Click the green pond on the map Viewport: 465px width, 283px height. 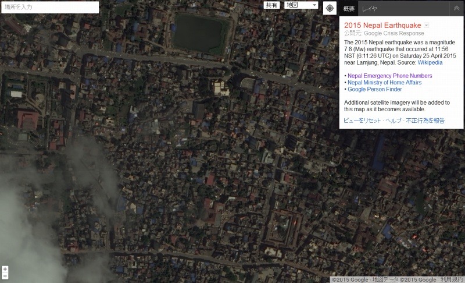[x=200, y=33]
